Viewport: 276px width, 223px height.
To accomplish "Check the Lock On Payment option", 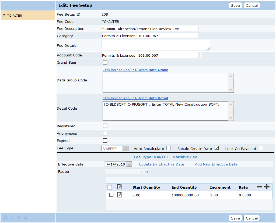I will (261, 148).
